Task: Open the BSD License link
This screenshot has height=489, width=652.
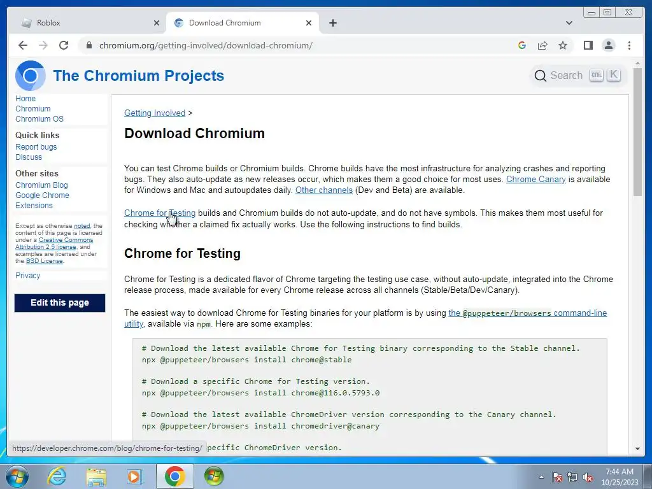Action: (x=45, y=261)
